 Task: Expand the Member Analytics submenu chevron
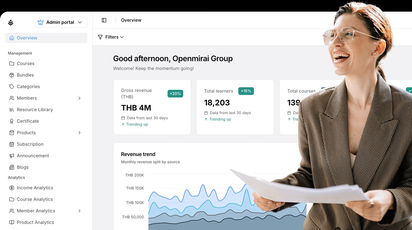pos(79,211)
